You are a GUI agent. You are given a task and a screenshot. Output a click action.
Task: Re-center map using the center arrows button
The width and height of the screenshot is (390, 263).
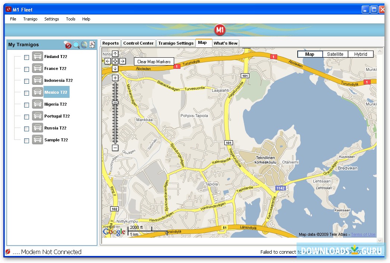[x=115, y=61]
